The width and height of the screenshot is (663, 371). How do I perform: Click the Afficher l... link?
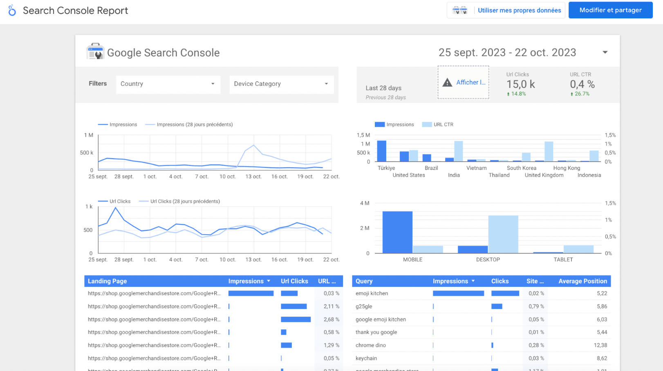tap(471, 83)
